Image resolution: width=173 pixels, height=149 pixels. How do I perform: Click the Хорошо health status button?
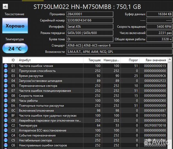coord(15,26)
